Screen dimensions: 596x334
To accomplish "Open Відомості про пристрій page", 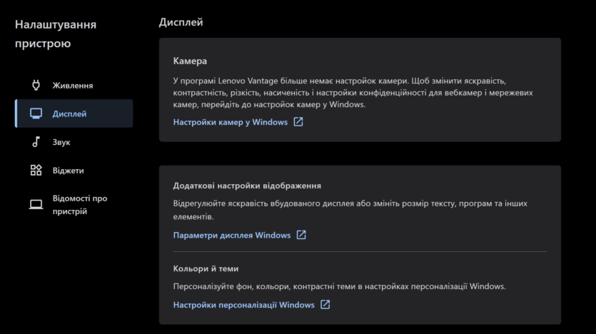I will pyautogui.click(x=74, y=204).
